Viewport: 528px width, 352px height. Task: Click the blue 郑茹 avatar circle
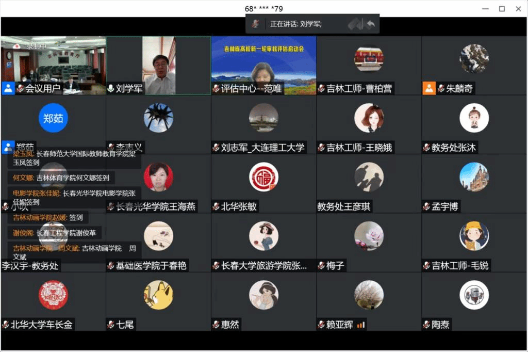(53, 118)
